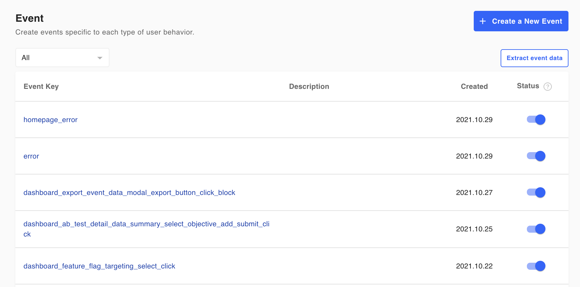
Task: Turn off the 2021.10.25 event toggle
Action: pyautogui.click(x=536, y=229)
